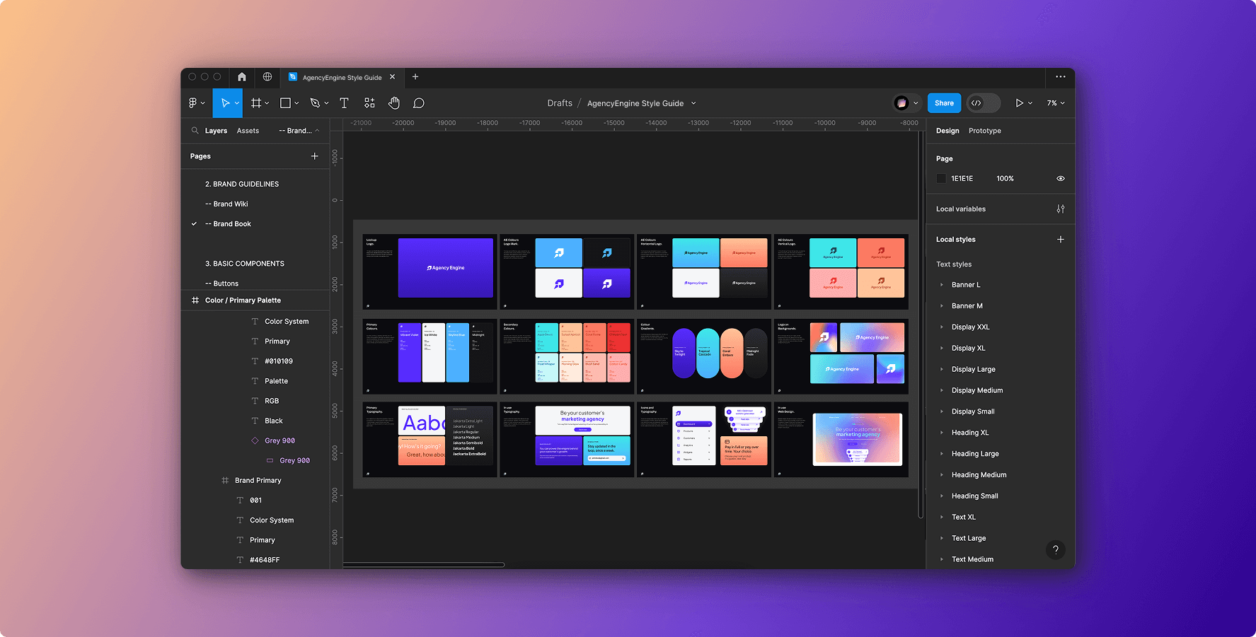Select the Move tool arrow
This screenshot has width=1256, height=637.
(x=225, y=103)
